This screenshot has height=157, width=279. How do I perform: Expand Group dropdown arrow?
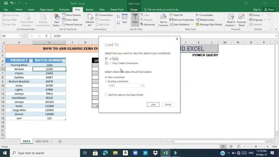tap(262, 15)
